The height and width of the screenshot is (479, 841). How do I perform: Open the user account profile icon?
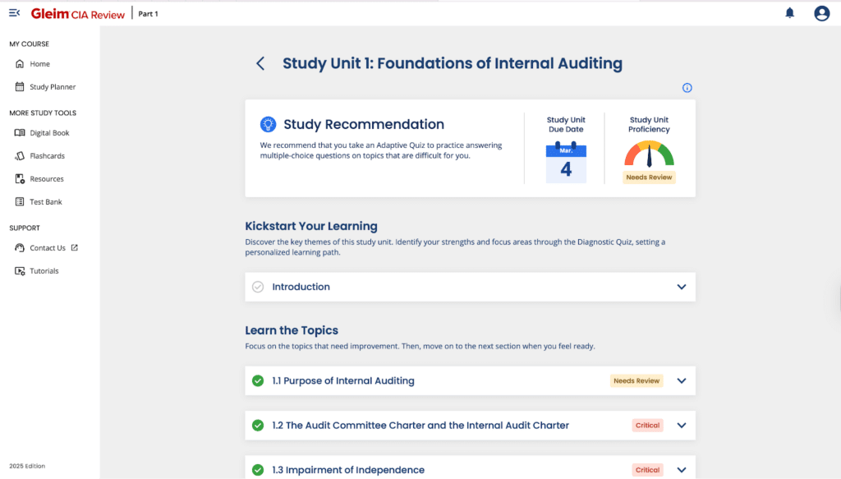pyautogui.click(x=821, y=13)
